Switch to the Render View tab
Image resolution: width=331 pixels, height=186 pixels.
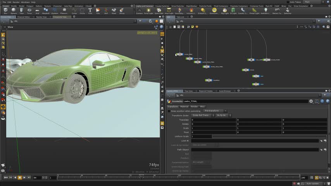[x=41, y=17]
